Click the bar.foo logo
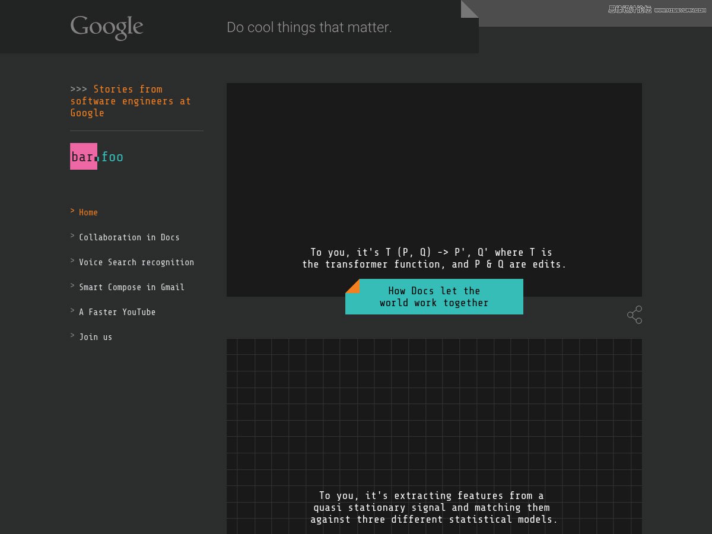Screen dimensions: 712x534 (x=97, y=157)
